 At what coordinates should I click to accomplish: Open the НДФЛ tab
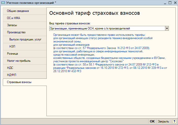pos(25,75)
